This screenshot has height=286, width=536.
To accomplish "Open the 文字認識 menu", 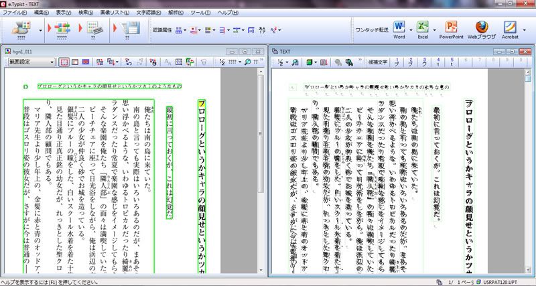I will (x=149, y=13).
